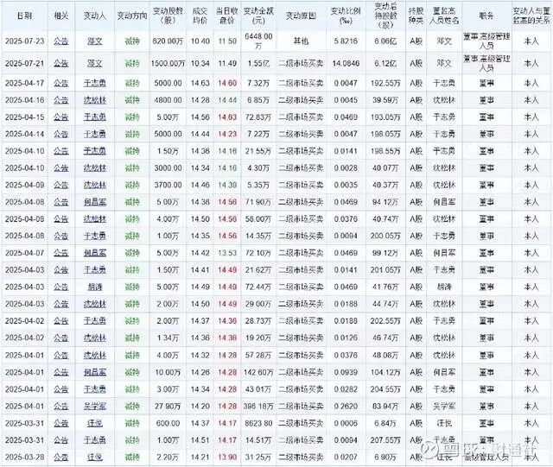
Task: Sort by the 日期 column header
Action: point(23,16)
